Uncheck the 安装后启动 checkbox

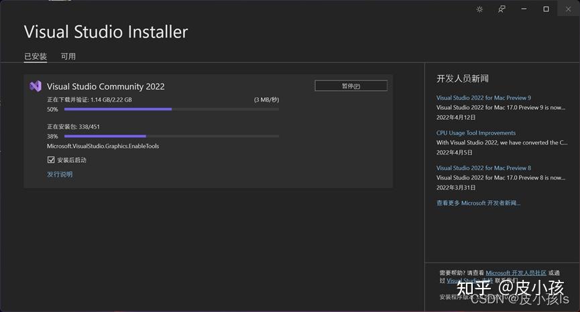point(51,160)
